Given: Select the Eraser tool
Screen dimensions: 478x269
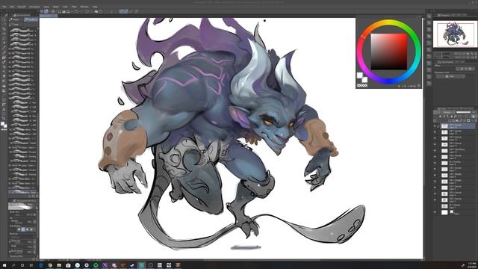Looking at the screenshot, I should 4,76.
